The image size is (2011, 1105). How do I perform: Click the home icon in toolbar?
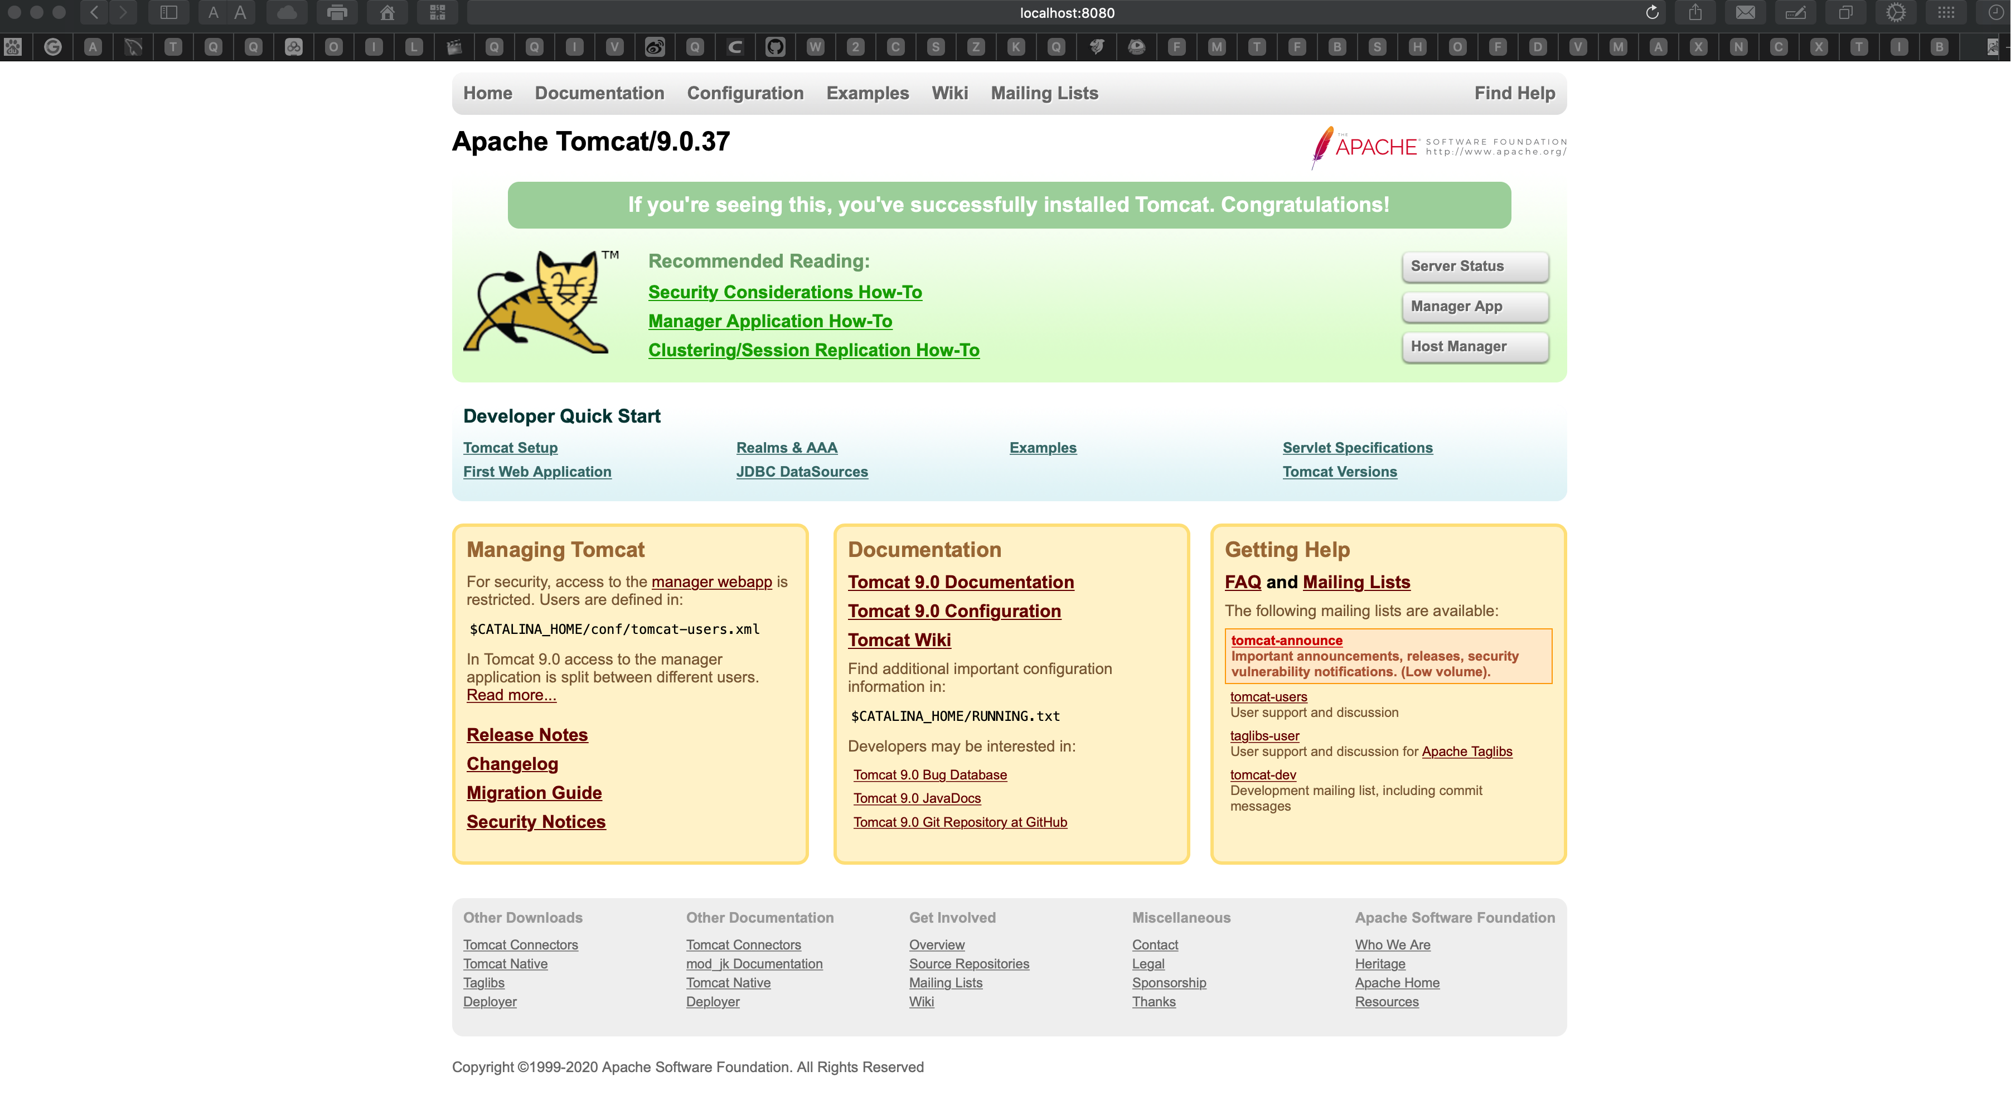coord(387,12)
